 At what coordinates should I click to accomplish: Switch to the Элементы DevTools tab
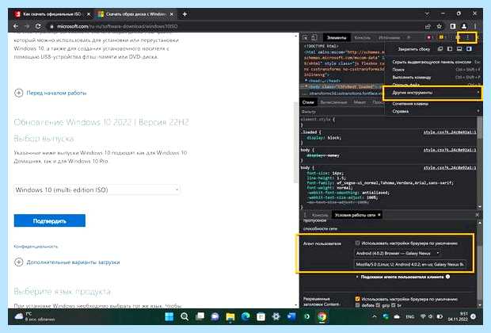(337, 37)
